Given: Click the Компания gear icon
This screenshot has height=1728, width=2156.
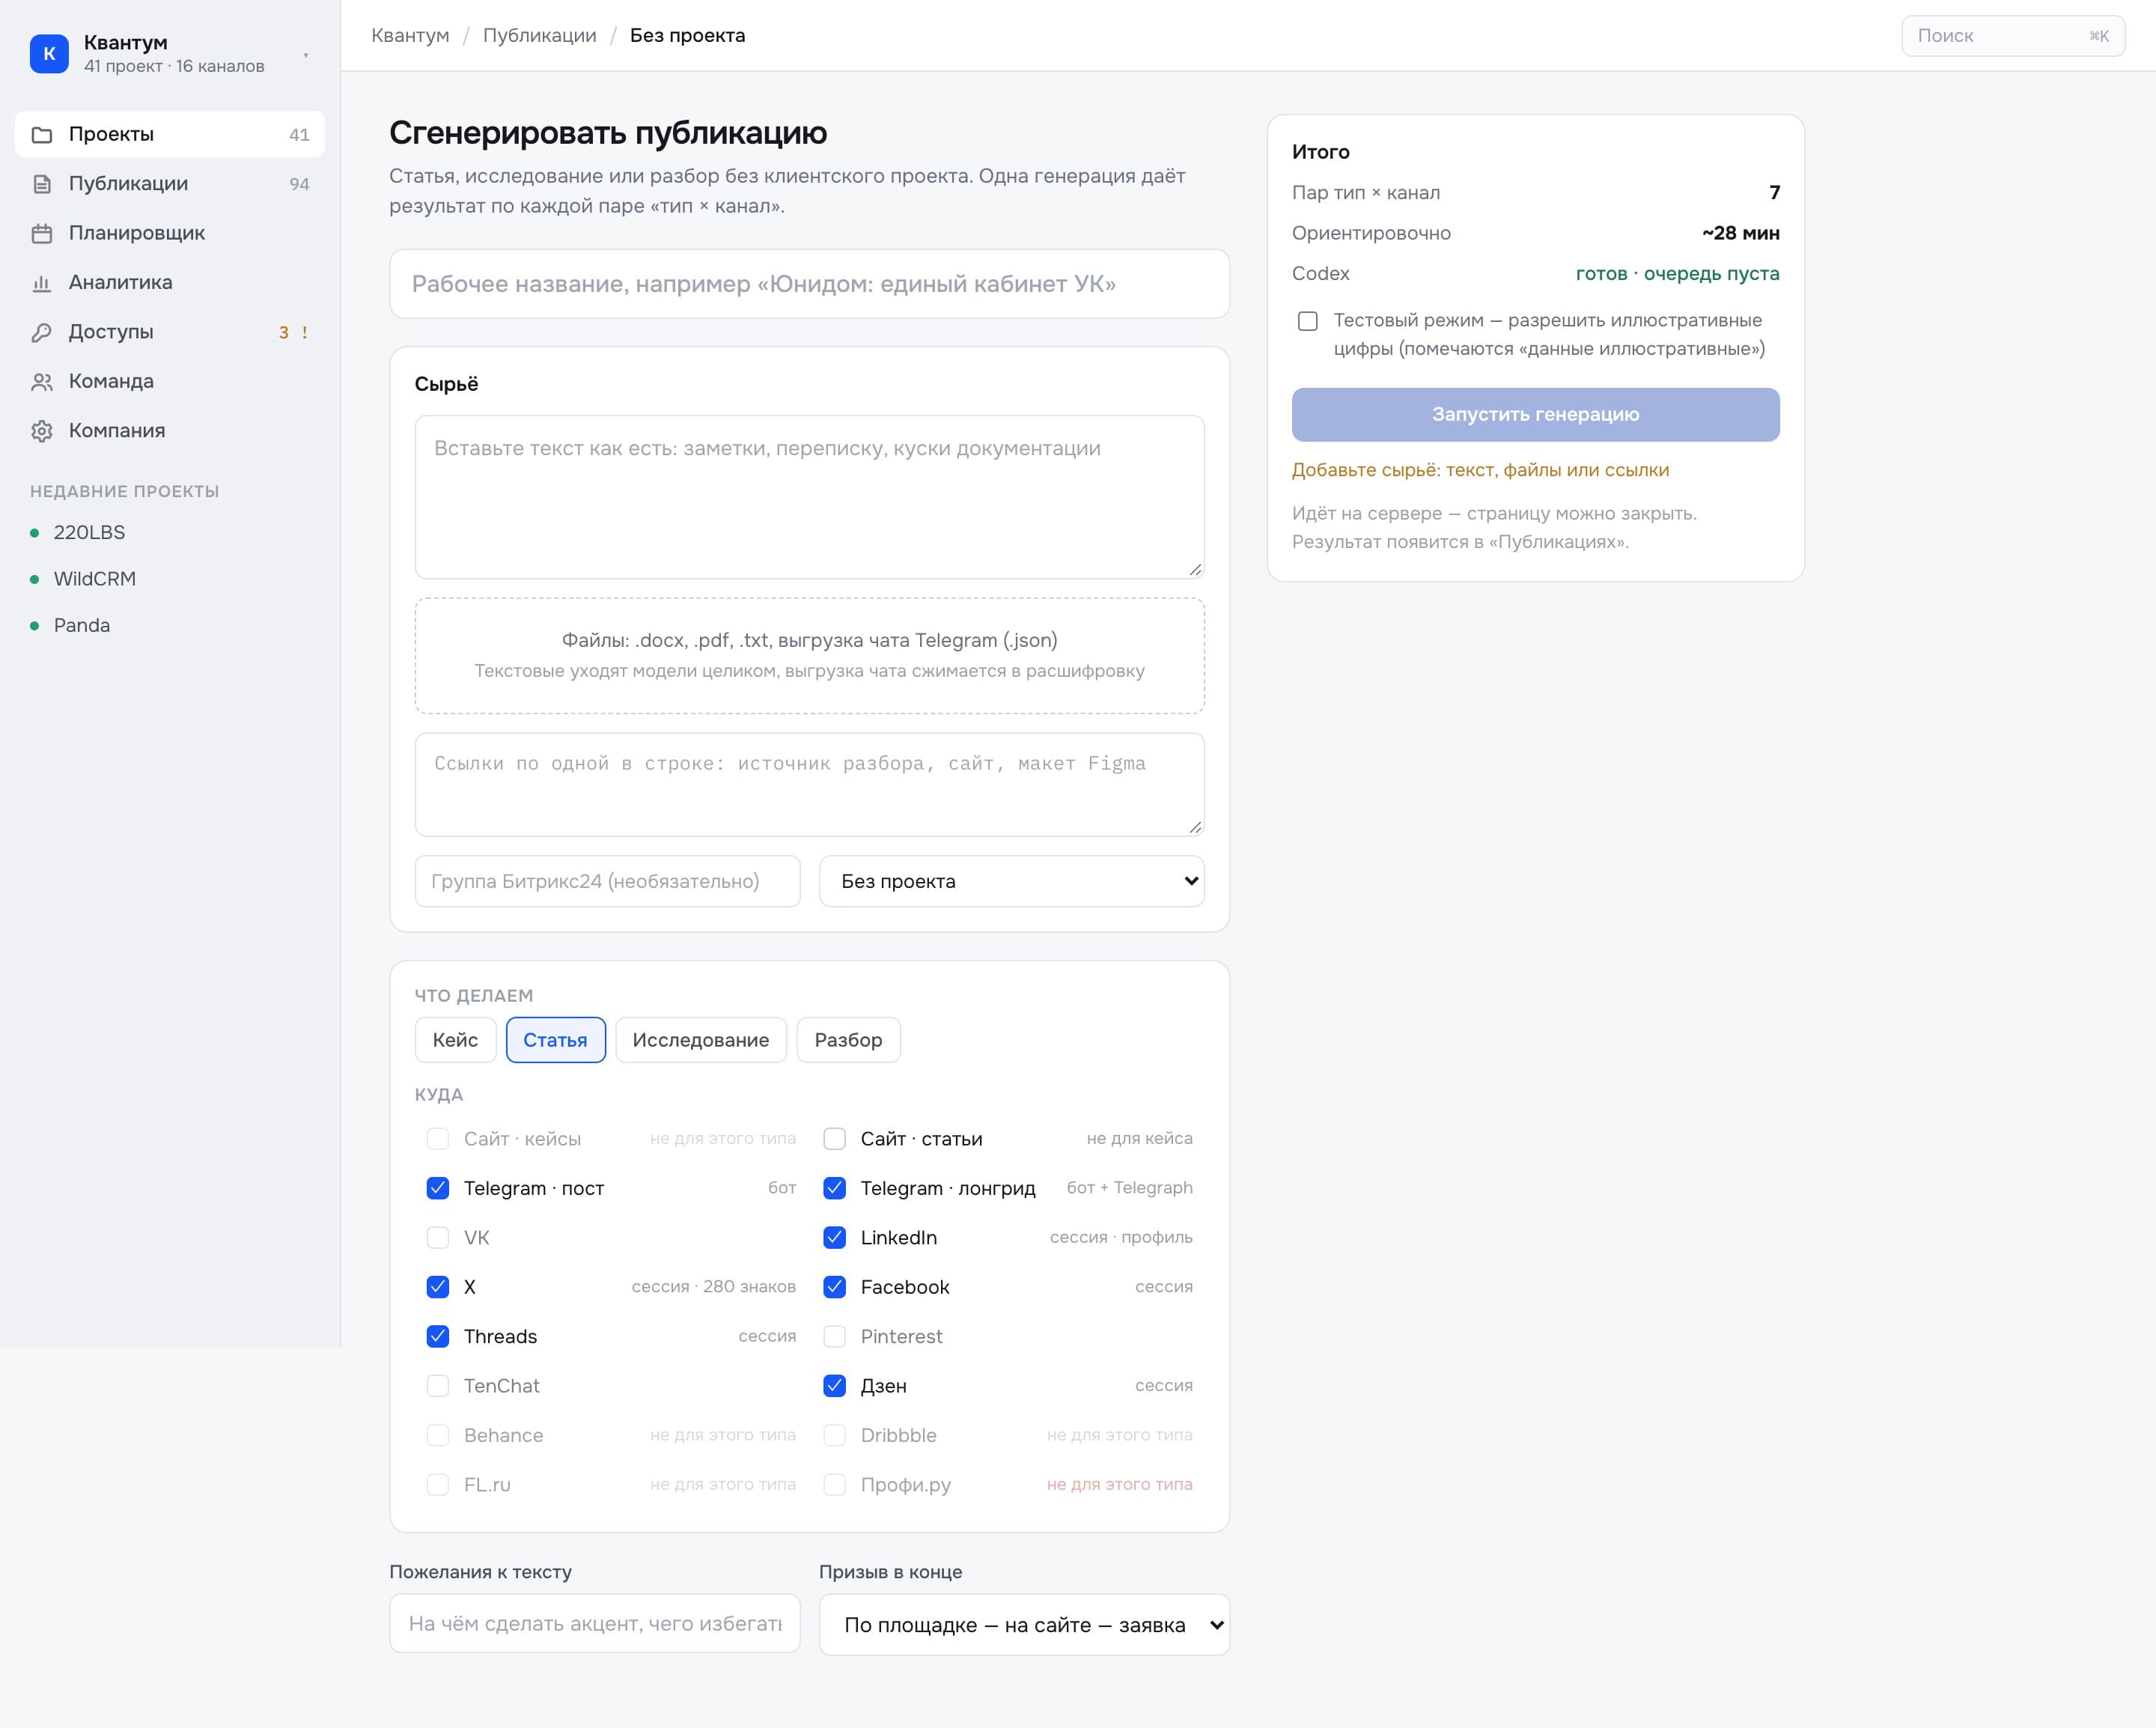Looking at the screenshot, I should 42,431.
